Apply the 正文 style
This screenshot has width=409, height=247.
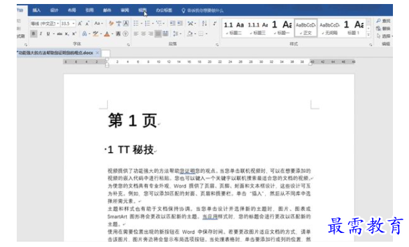[306, 27]
